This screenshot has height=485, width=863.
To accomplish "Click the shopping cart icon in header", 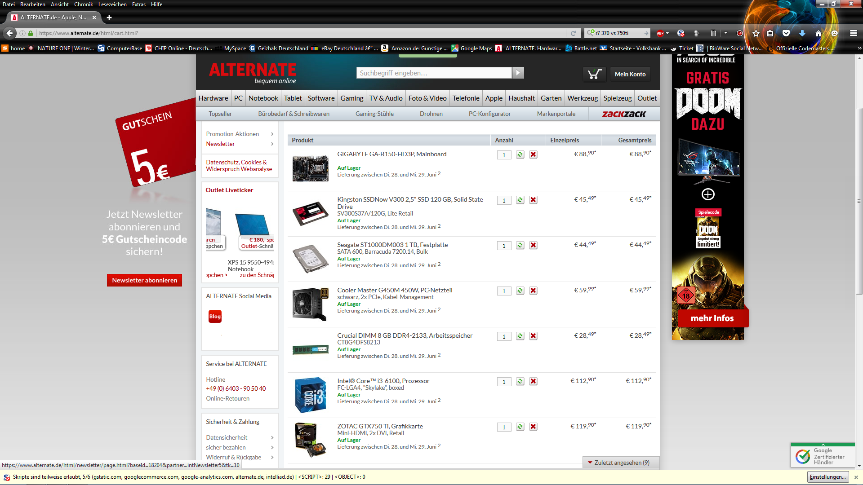I will pyautogui.click(x=594, y=74).
